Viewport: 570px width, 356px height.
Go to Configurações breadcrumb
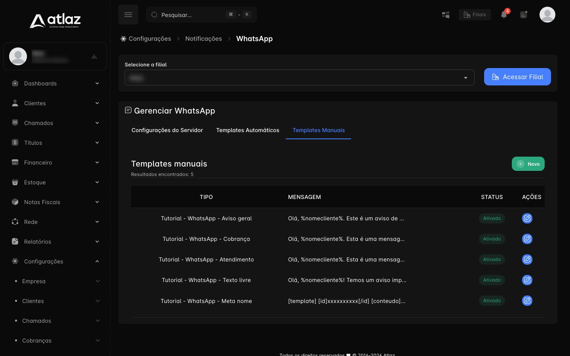tap(146, 39)
